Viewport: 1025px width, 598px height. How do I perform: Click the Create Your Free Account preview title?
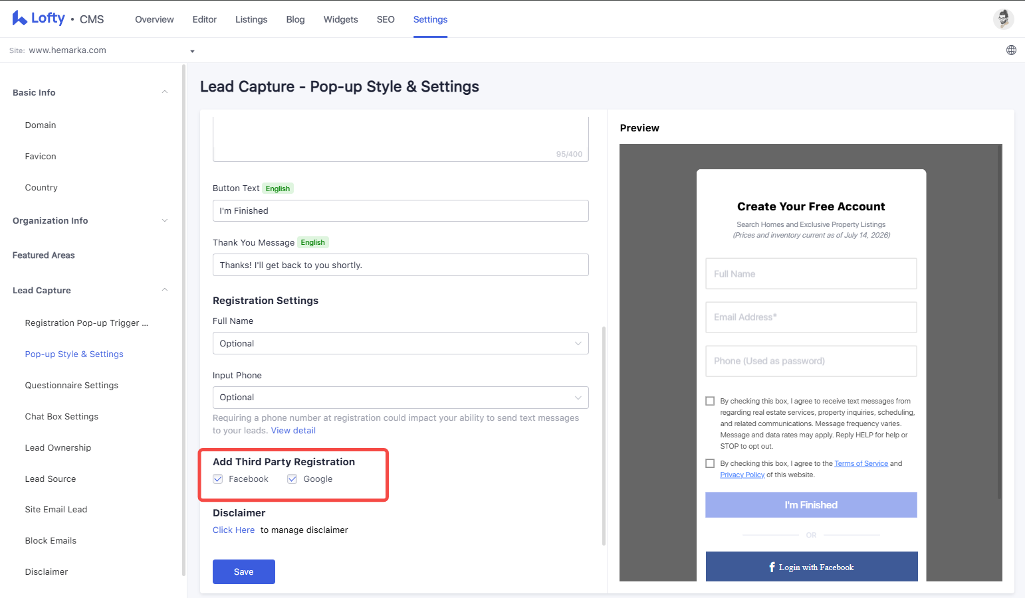click(x=811, y=206)
